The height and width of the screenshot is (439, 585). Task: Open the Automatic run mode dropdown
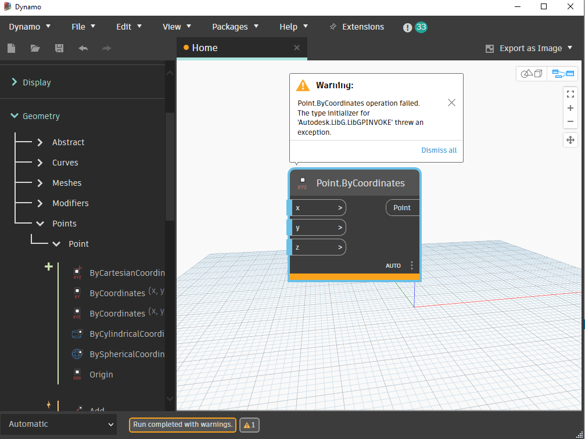click(58, 424)
